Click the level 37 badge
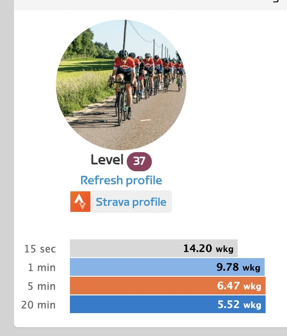Image resolution: width=287 pixels, height=336 pixels. tap(139, 161)
